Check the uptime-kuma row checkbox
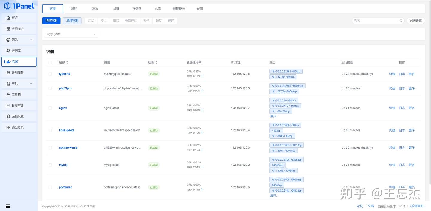 (x=50, y=147)
